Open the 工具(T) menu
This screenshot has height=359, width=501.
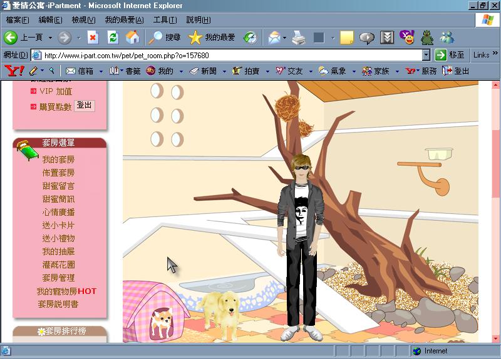point(165,20)
